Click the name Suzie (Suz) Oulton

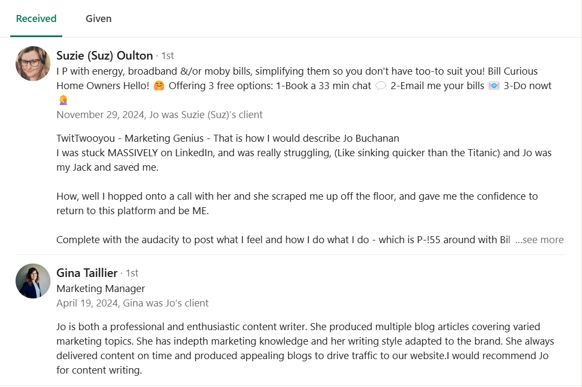(x=105, y=56)
